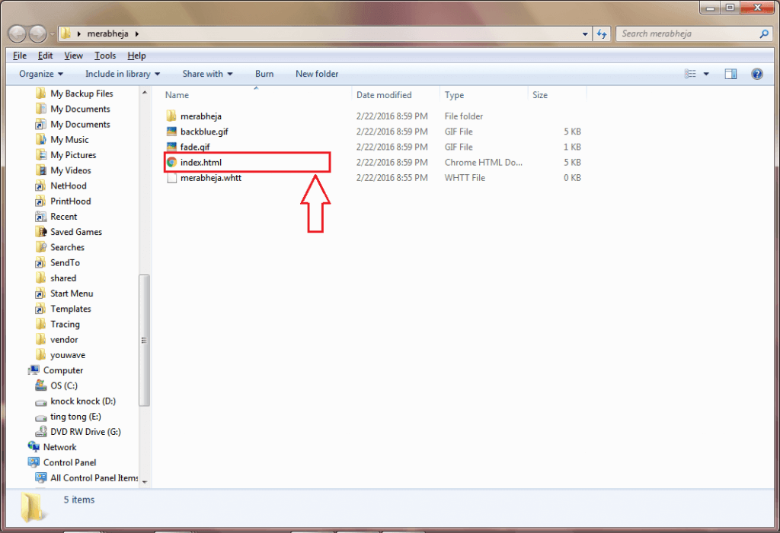Select Start Menu in navigation pane

pyautogui.click(x=72, y=293)
